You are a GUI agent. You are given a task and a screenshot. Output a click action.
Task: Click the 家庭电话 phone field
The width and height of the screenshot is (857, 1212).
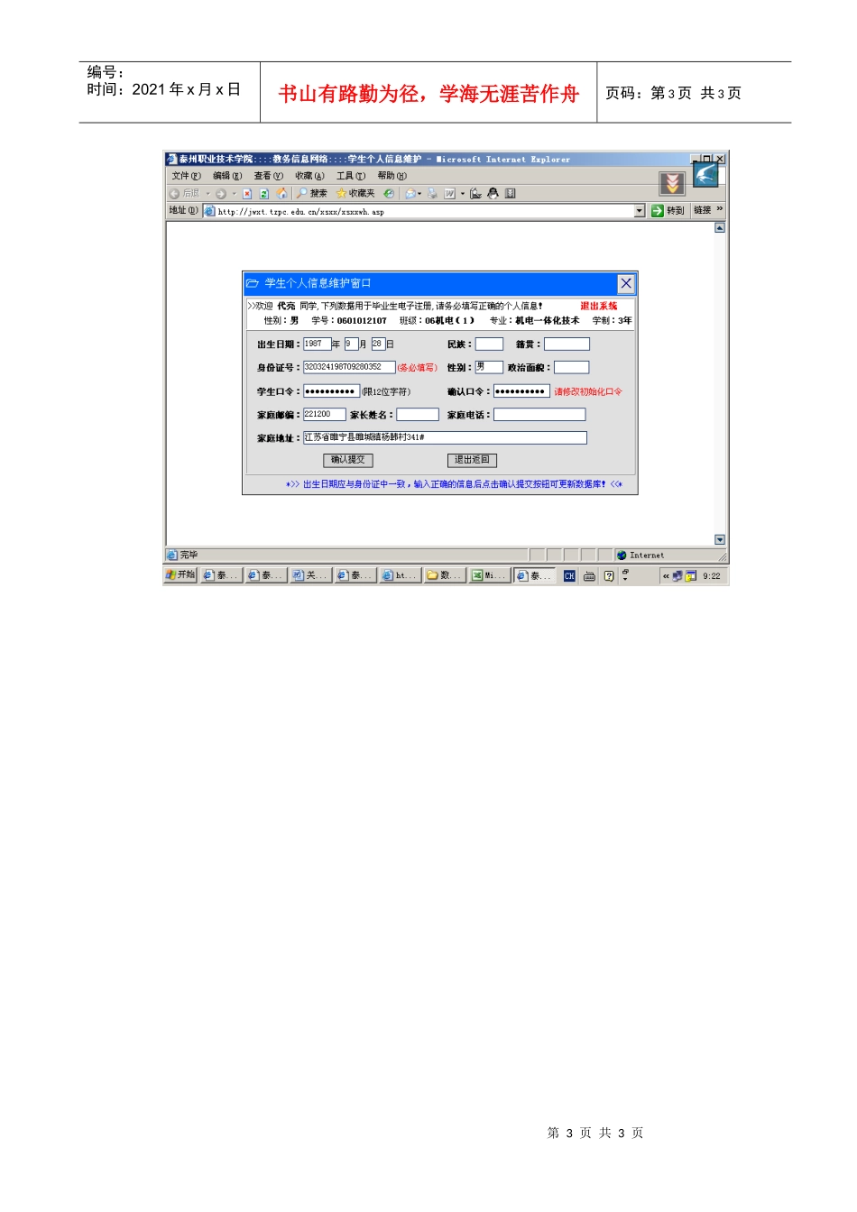(539, 415)
